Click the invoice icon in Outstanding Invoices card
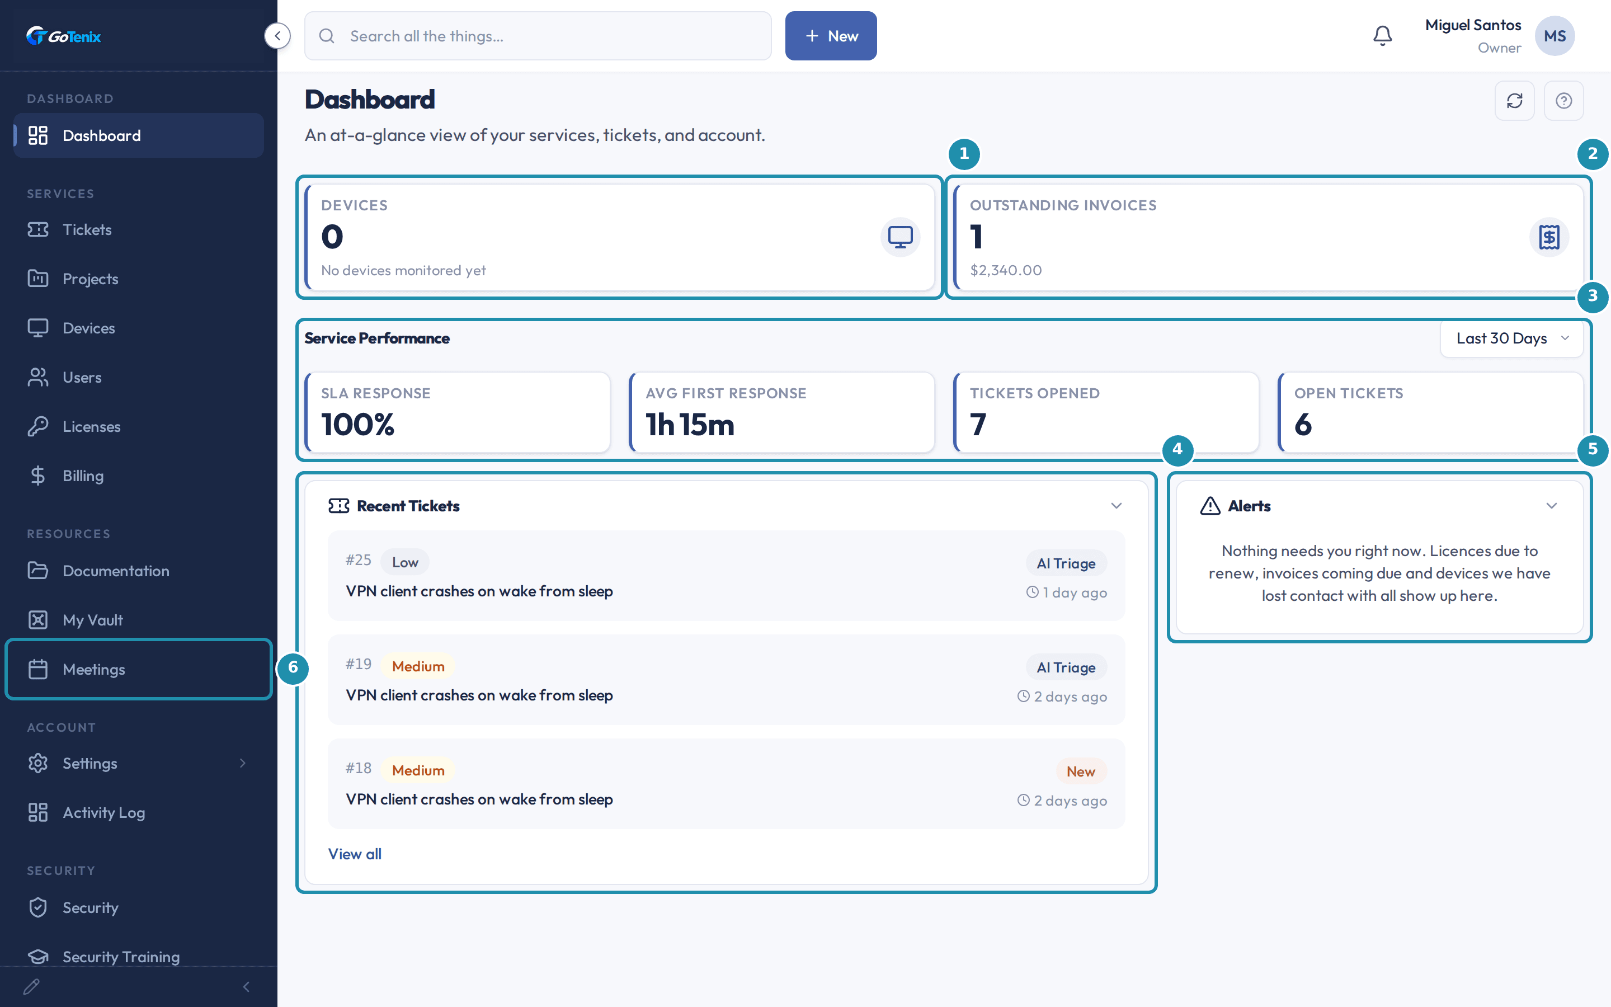The height and width of the screenshot is (1007, 1611). click(1549, 237)
